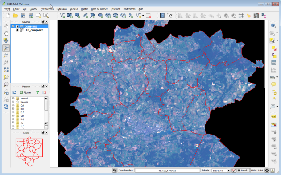Expand the C:/ drive node

(x=13, y=105)
